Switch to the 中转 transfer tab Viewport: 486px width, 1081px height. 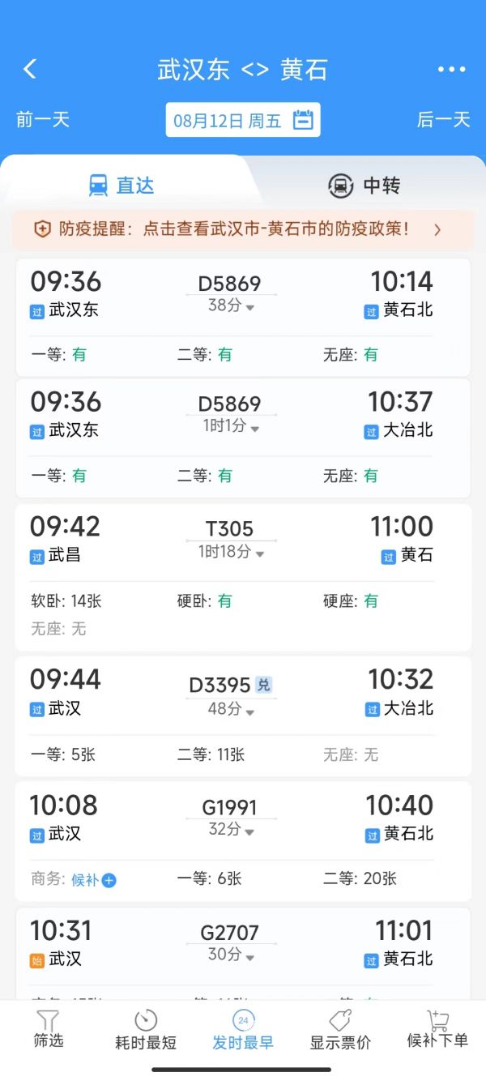point(364,186)
